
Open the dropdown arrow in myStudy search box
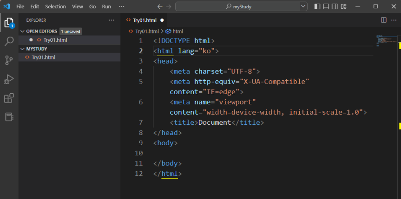pos(303,6)
